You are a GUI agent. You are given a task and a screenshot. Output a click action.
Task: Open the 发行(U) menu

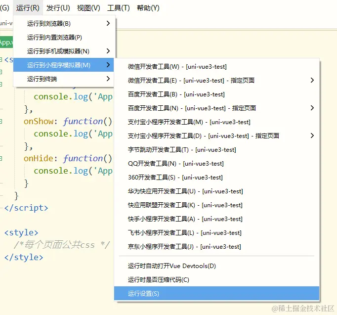pos(58,8)
